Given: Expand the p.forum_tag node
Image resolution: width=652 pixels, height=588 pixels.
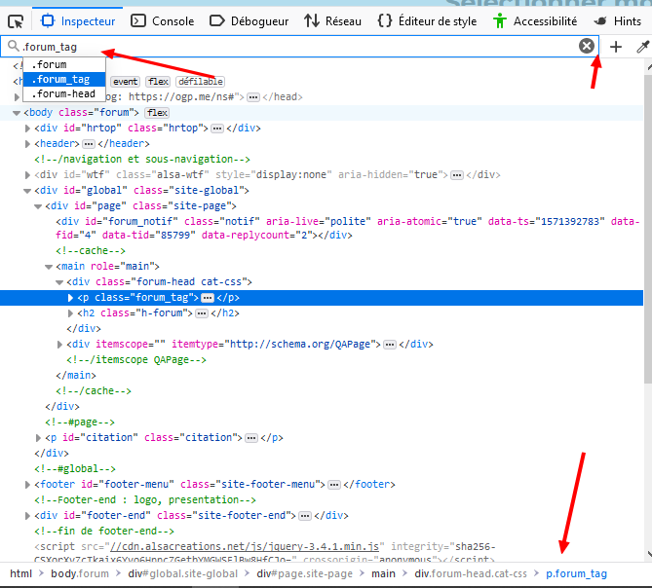Looking at the screenshot, I should coord(70,298).
